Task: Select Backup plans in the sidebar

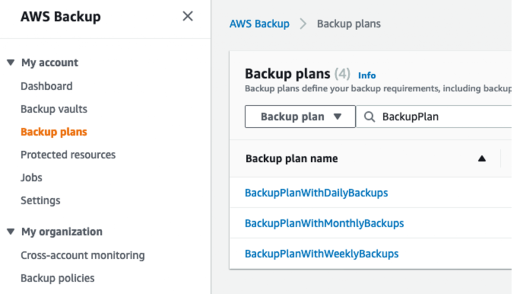Action: [x=54, y=132]
